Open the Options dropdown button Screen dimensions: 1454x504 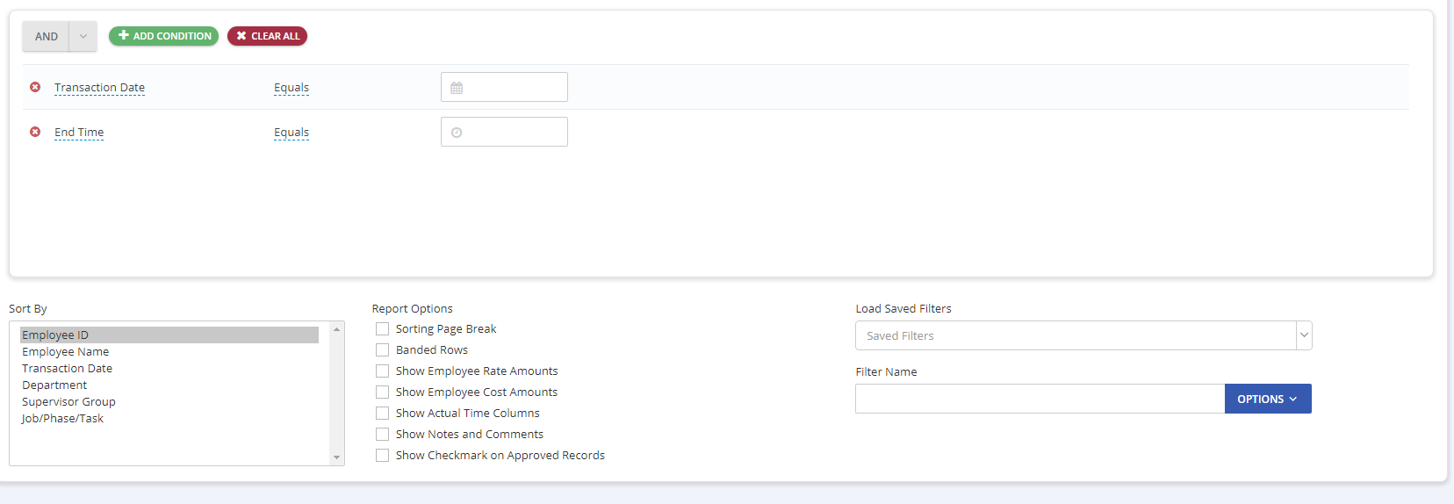(1267, 399)
